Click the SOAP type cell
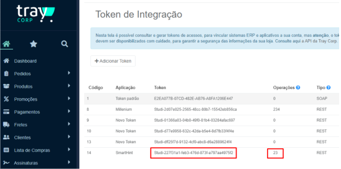 tap(322, 99)
